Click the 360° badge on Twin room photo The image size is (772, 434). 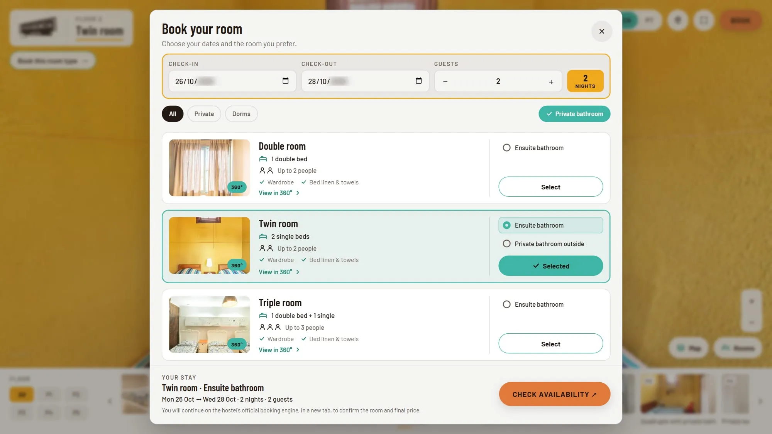coord(237,265)
